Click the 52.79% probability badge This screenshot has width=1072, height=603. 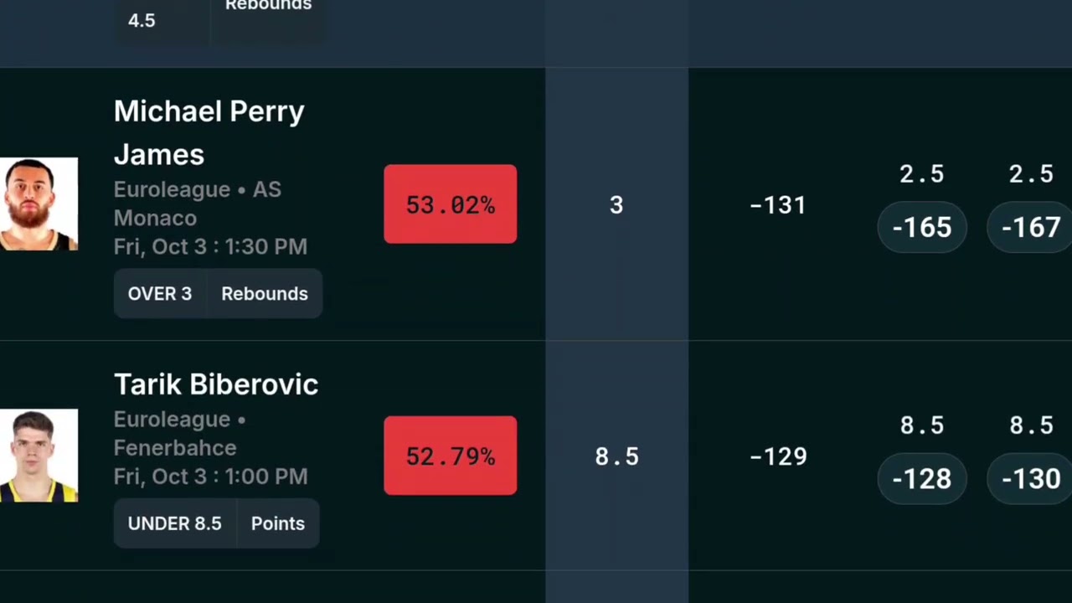click(x=450, y=456)
